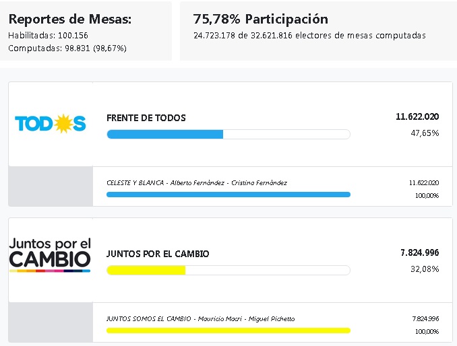Click the electores de mesas computadas text

309,35
